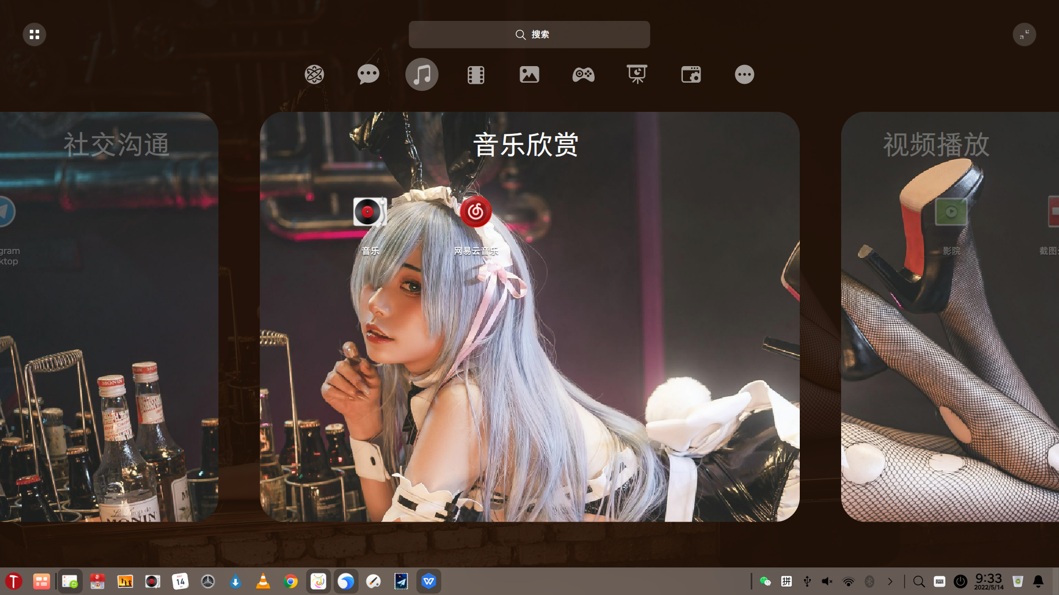Image resolution: width=1059 pixels, height=595 pixels.
Task: Launch the 音乐 vinyl player app
Action: [x=370, y=212]
